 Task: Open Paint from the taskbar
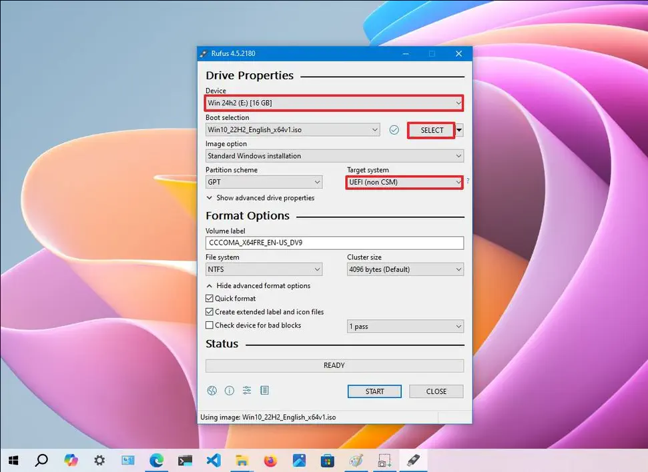(356, 460)
